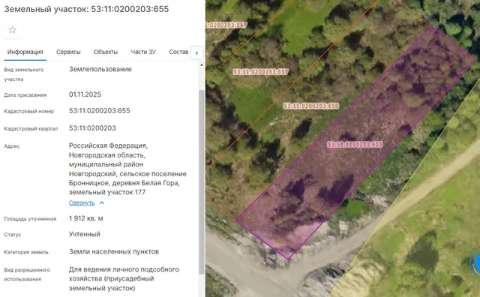Switch to the Объекты tab
Screen dimensions: 480x297
(106, 52)
